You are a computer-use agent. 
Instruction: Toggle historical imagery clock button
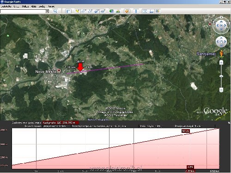pos(112,11)
